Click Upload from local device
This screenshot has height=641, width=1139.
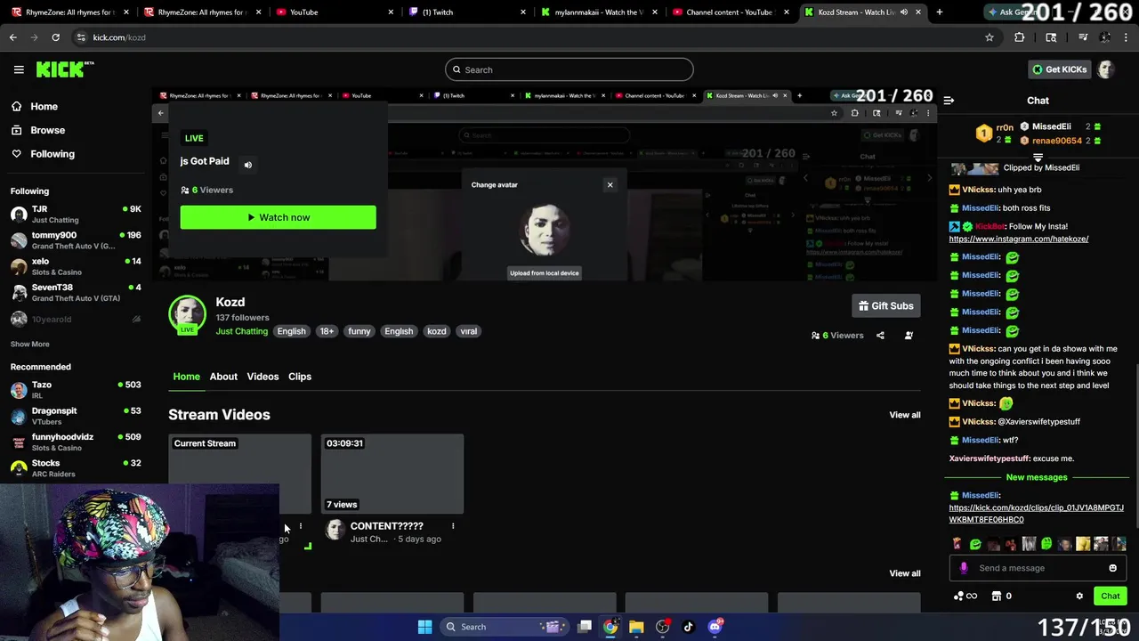point(545,273)
